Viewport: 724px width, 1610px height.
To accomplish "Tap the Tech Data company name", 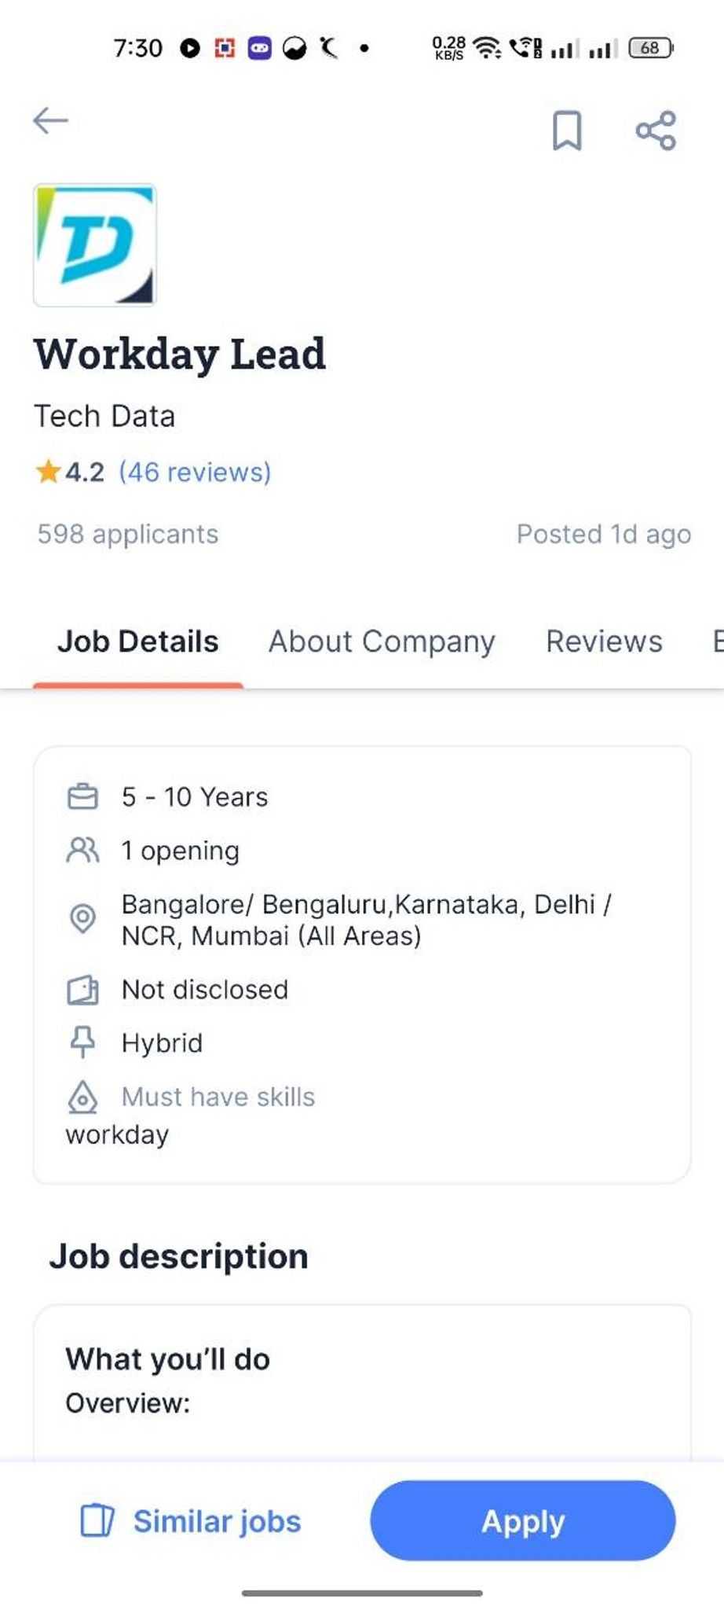I will (104, 416).
